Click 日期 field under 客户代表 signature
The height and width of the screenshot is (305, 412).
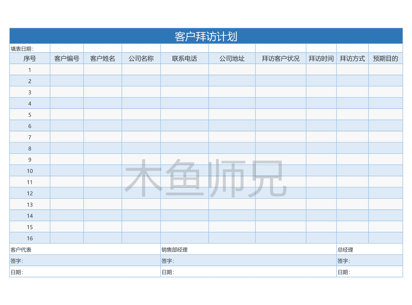pyautogui.click(x=85, y=272)
